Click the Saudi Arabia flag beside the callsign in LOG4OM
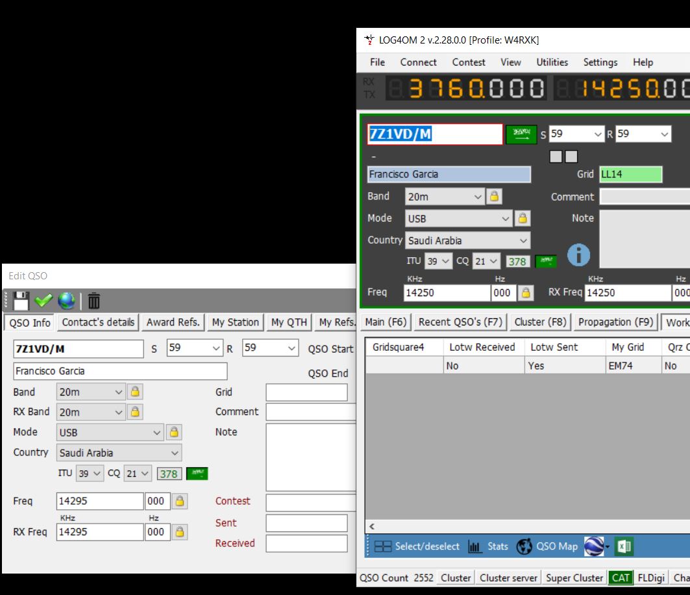This screenshot has width=690, height=595. [x=521, y=134]
